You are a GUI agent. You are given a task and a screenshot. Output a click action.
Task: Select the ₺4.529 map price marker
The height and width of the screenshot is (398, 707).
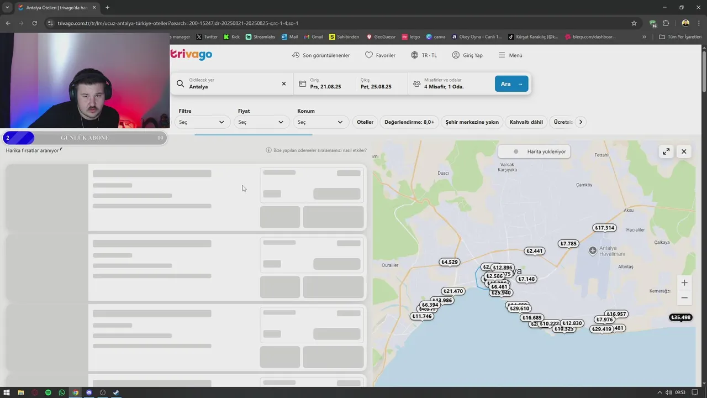coord(450,262)
